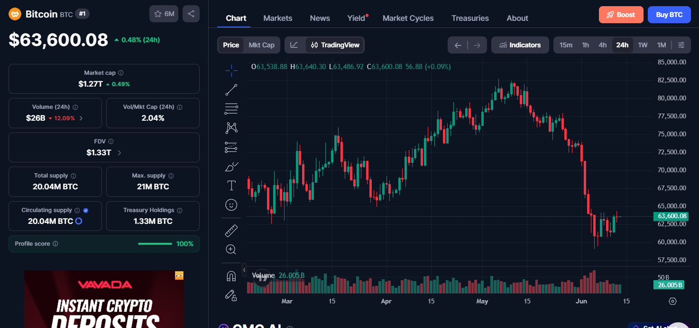Add Bitcoin to watchlist star button
Screen dimensions: 699x328
pos(164,14)
